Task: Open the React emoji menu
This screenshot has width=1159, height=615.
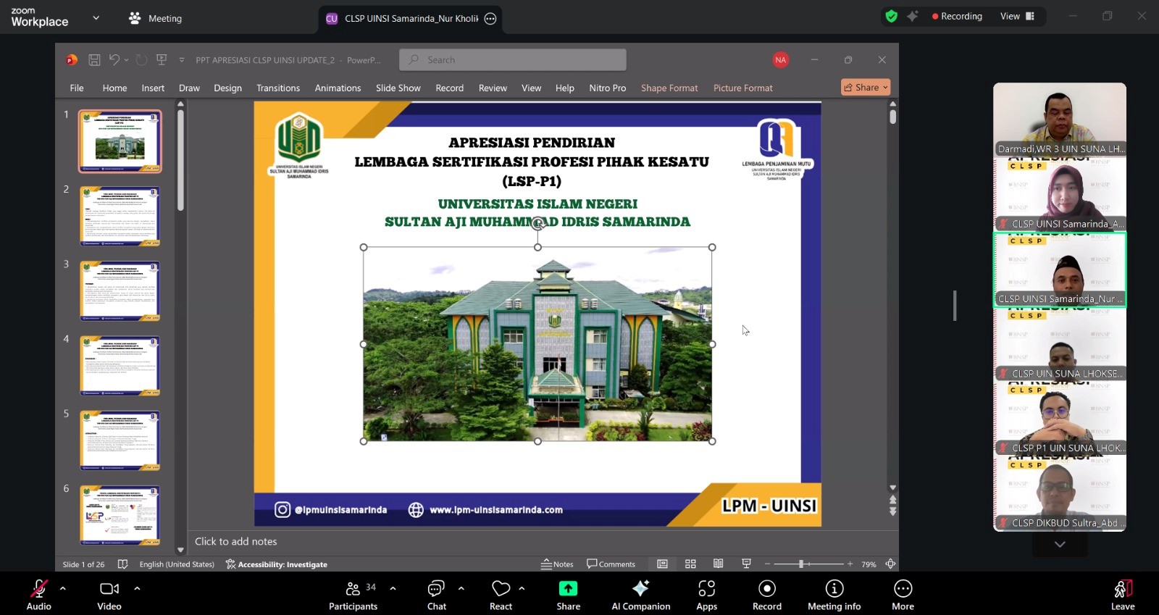Action: [501, 595]
